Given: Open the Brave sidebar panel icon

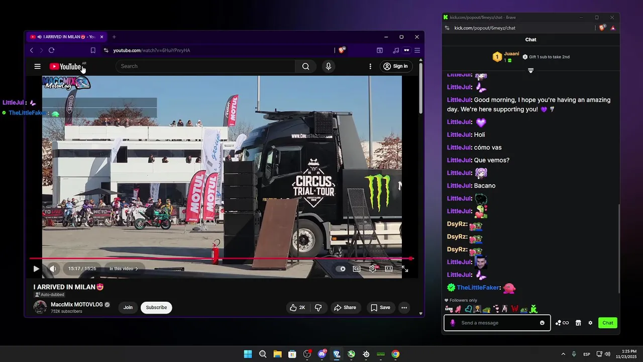Looking at the screenshot, I should 380,50.
